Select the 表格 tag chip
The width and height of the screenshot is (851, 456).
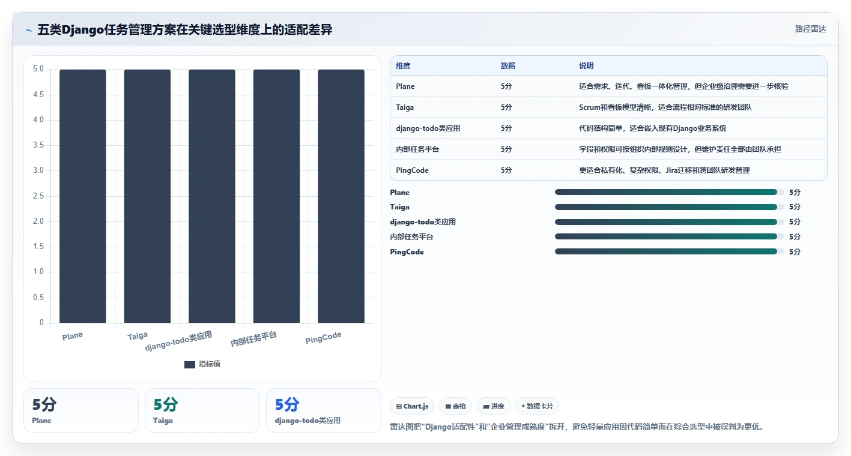tap(455, 406)
